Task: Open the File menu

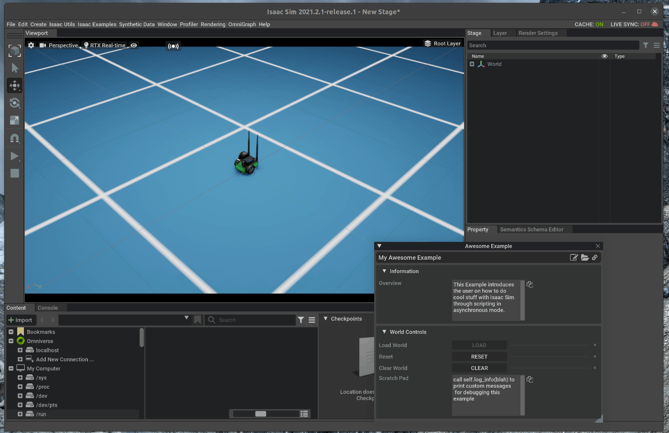Action: 11,24
